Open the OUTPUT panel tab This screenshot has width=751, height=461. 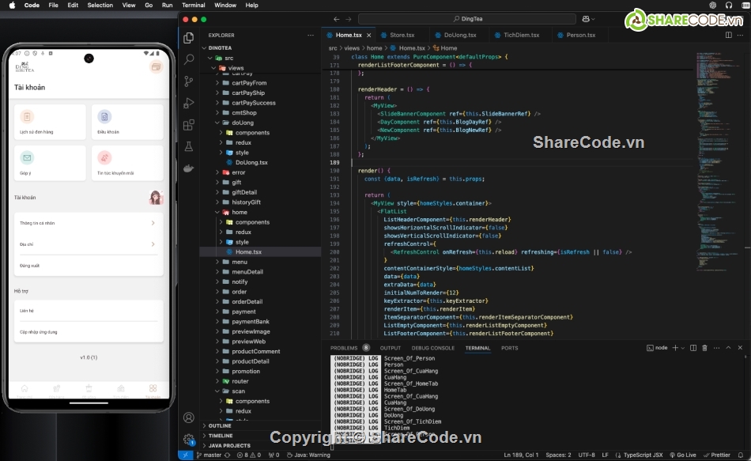(x=391, y=348)
